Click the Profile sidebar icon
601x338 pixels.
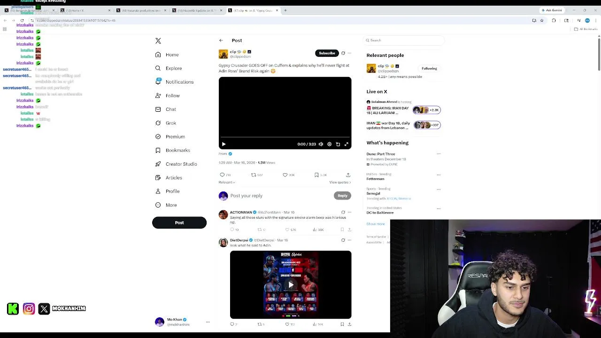[158, 191]
